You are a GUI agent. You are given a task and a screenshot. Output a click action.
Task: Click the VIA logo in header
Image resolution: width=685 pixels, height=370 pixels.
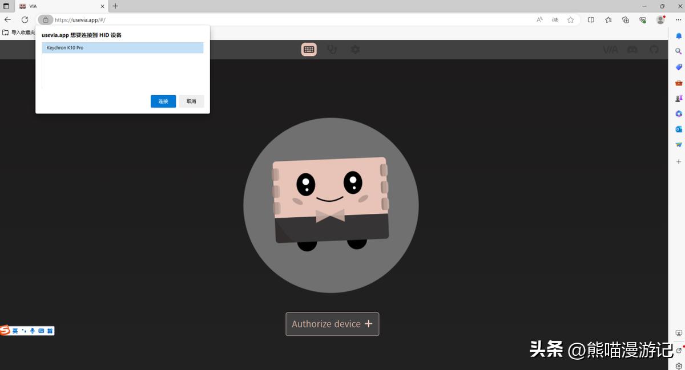(x=610, y=50)
